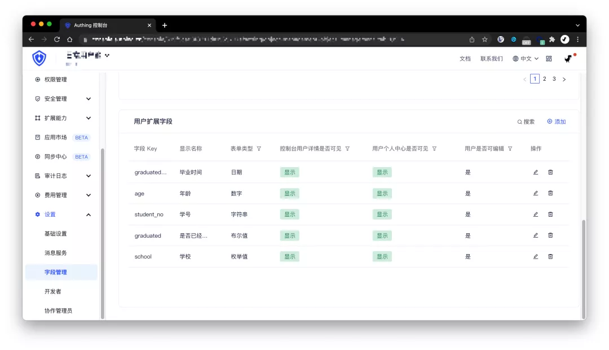
Task: Click the Authing shield logo
Action: coord(39,58)
